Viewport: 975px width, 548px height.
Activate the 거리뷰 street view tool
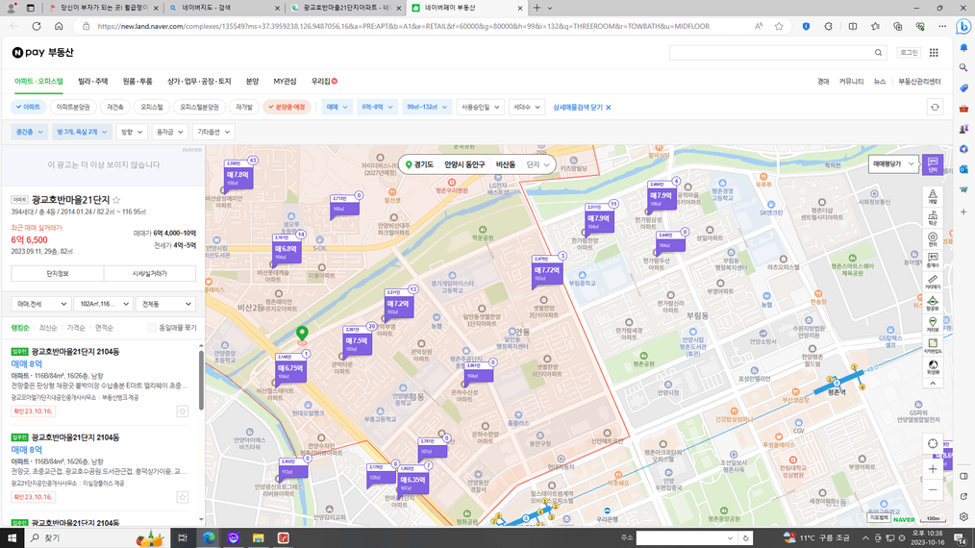[x=932, y=325]
